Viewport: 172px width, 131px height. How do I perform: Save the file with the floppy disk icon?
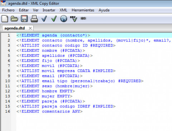(24, 19)
